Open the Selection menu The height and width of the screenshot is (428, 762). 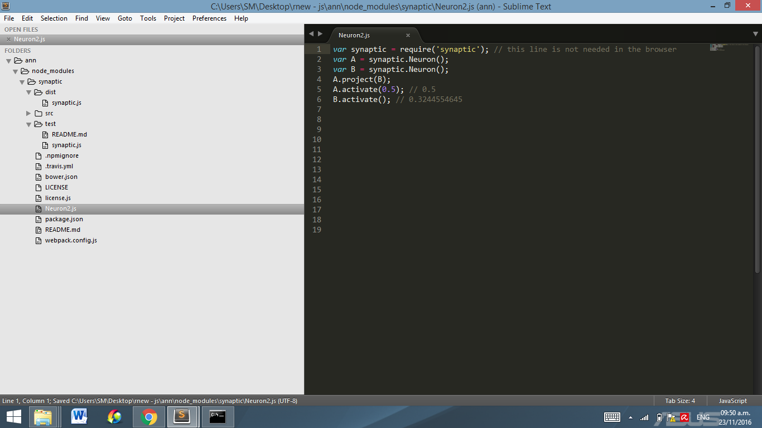(x=54, y=18)
